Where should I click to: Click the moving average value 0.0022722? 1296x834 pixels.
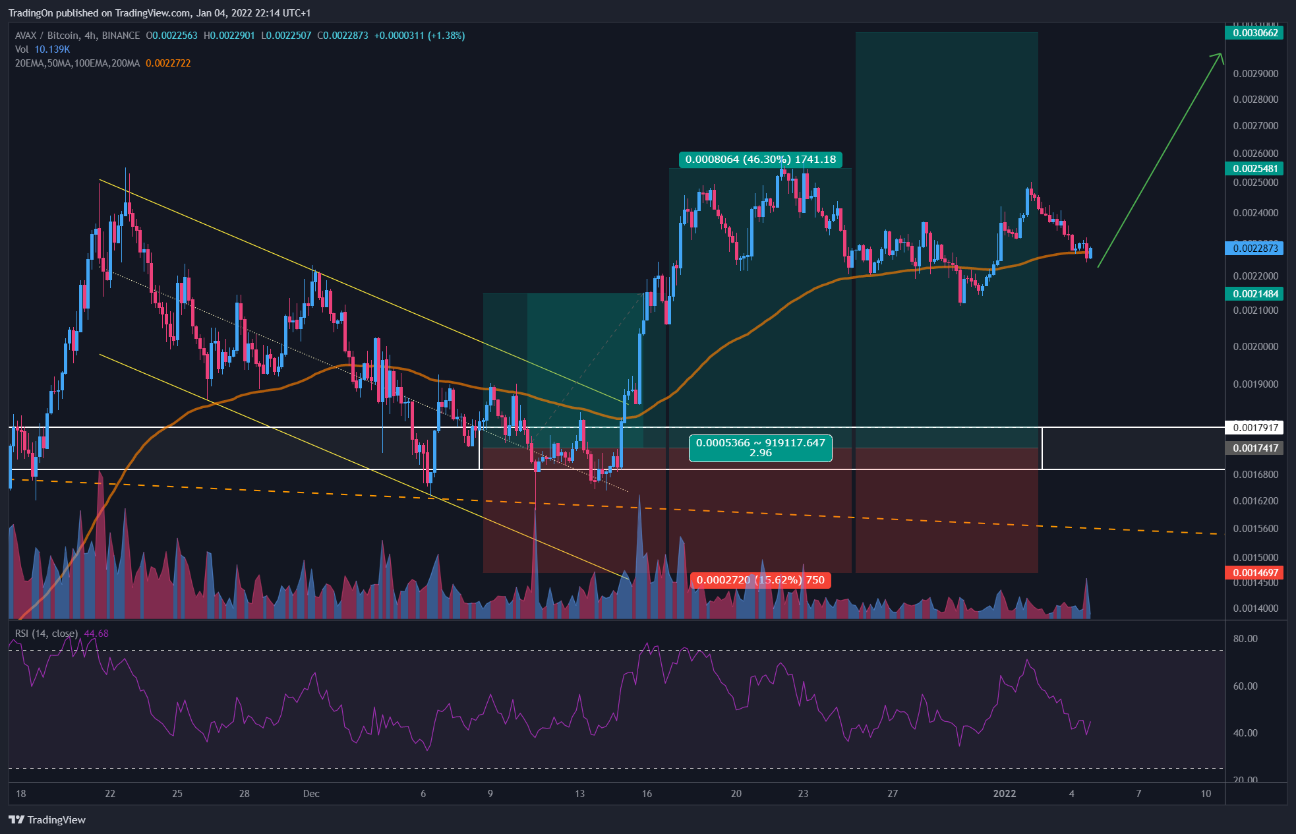point(168,63)
